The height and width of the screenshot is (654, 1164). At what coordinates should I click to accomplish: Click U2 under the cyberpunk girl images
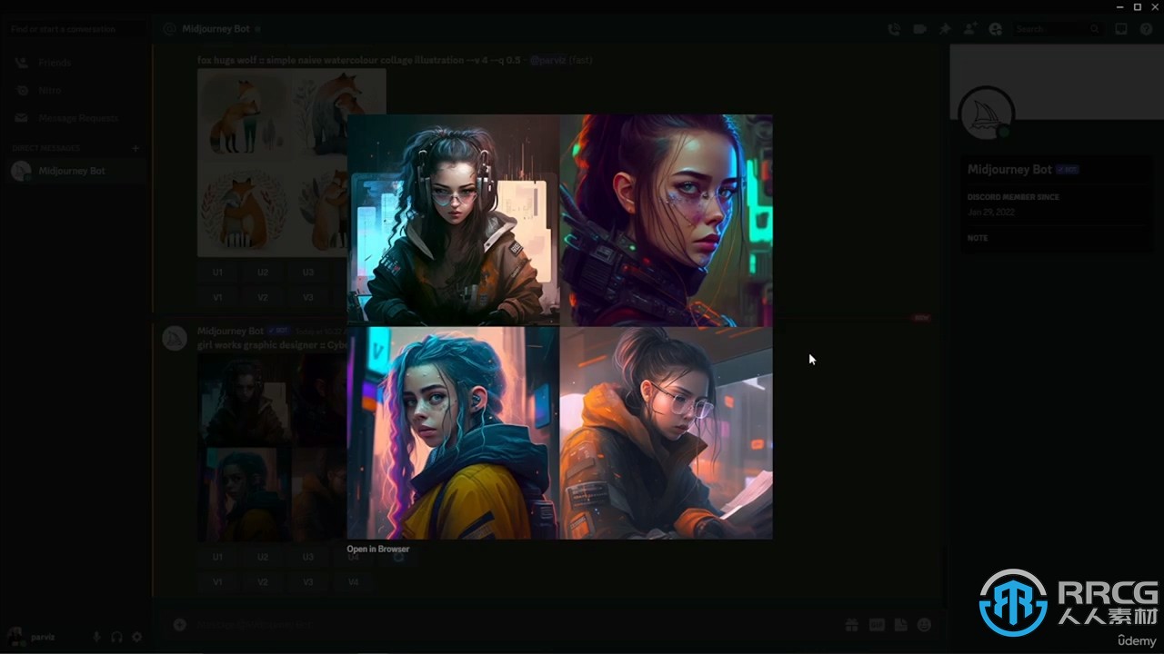point(263,557)
